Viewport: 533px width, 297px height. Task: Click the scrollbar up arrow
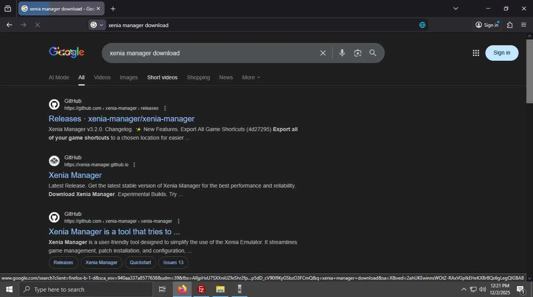click(x=530, y=36)
